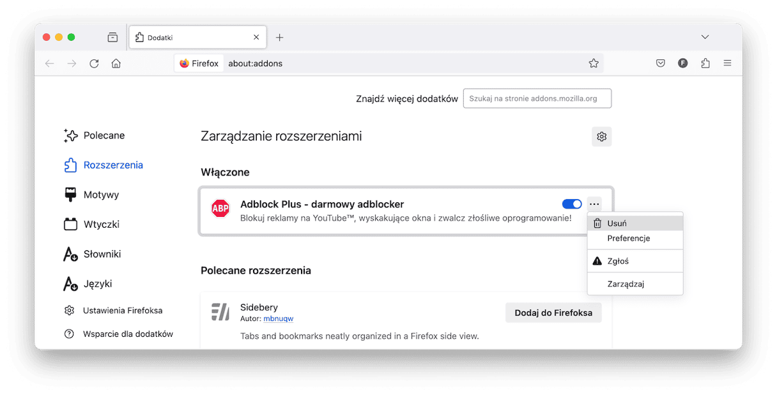Open the hamburger application menu
This screenshot has height=395, width=777.
pyautogui.click(x=727, y=63)
